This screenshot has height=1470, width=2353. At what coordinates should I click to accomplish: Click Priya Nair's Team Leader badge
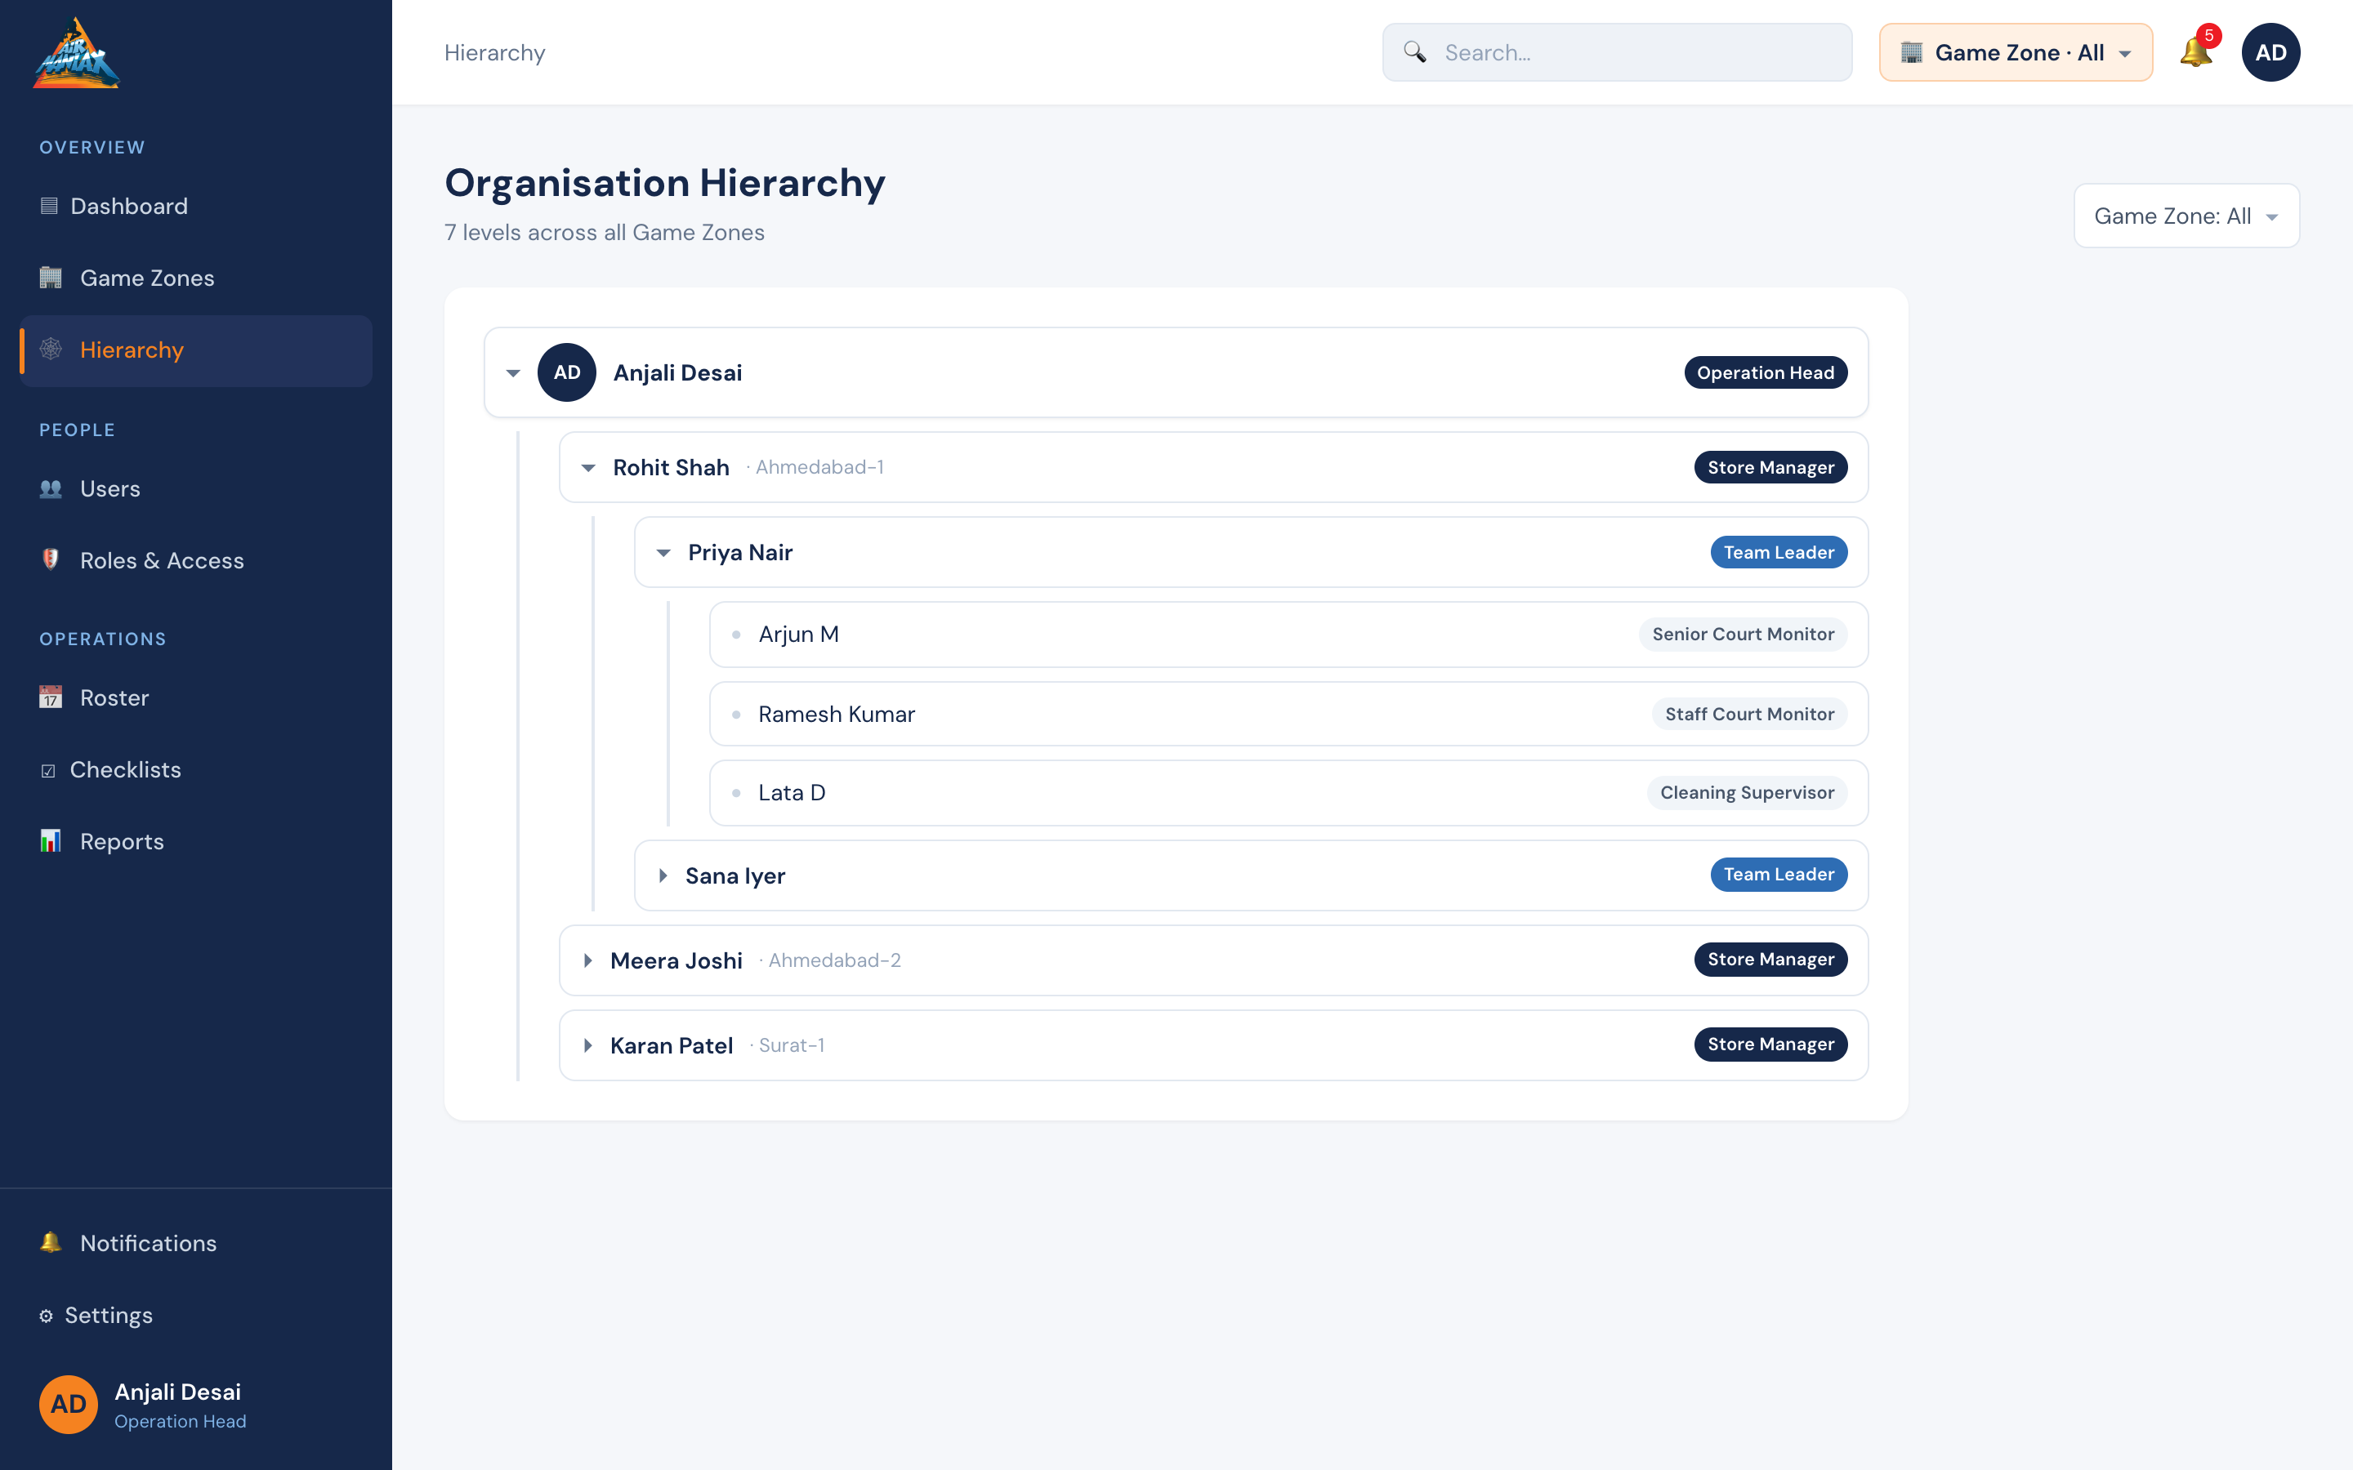1779,552
